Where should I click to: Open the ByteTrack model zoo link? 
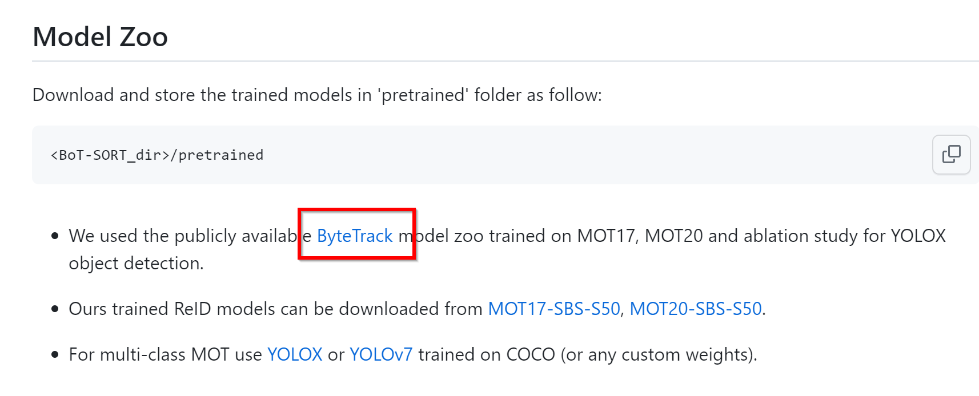click(355, 236)
